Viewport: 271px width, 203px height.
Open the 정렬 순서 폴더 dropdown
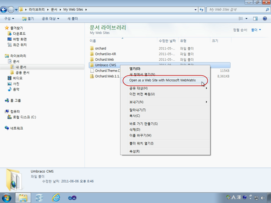click(x=256, y=30)
